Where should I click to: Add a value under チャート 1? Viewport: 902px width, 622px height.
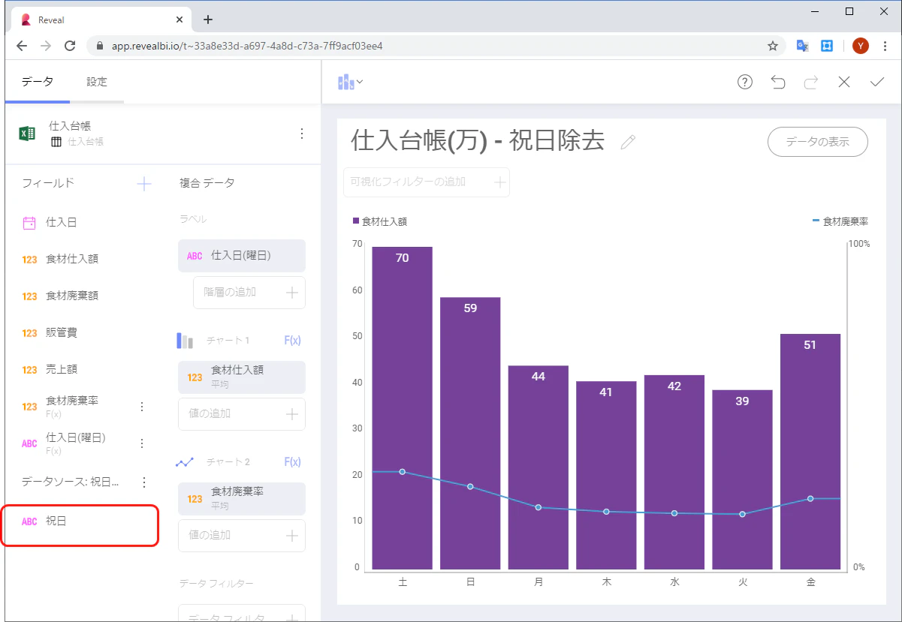(x=242, y=414)
